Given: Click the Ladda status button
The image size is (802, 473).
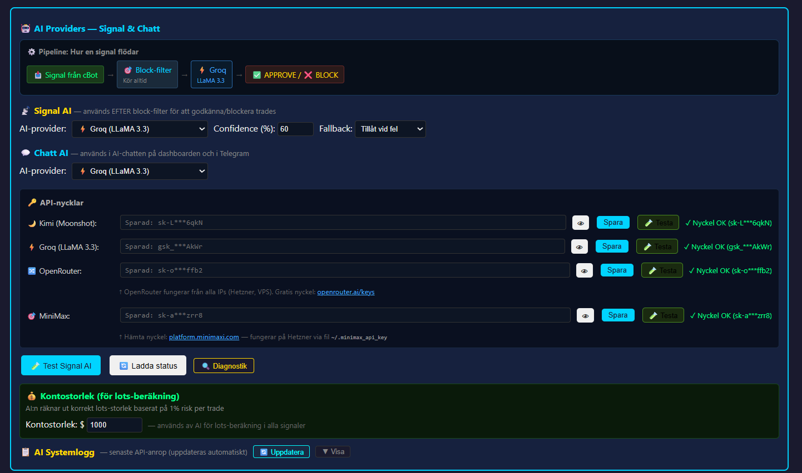Looking at the screenshot, I should pyautogui.click(x=148, y=366).
